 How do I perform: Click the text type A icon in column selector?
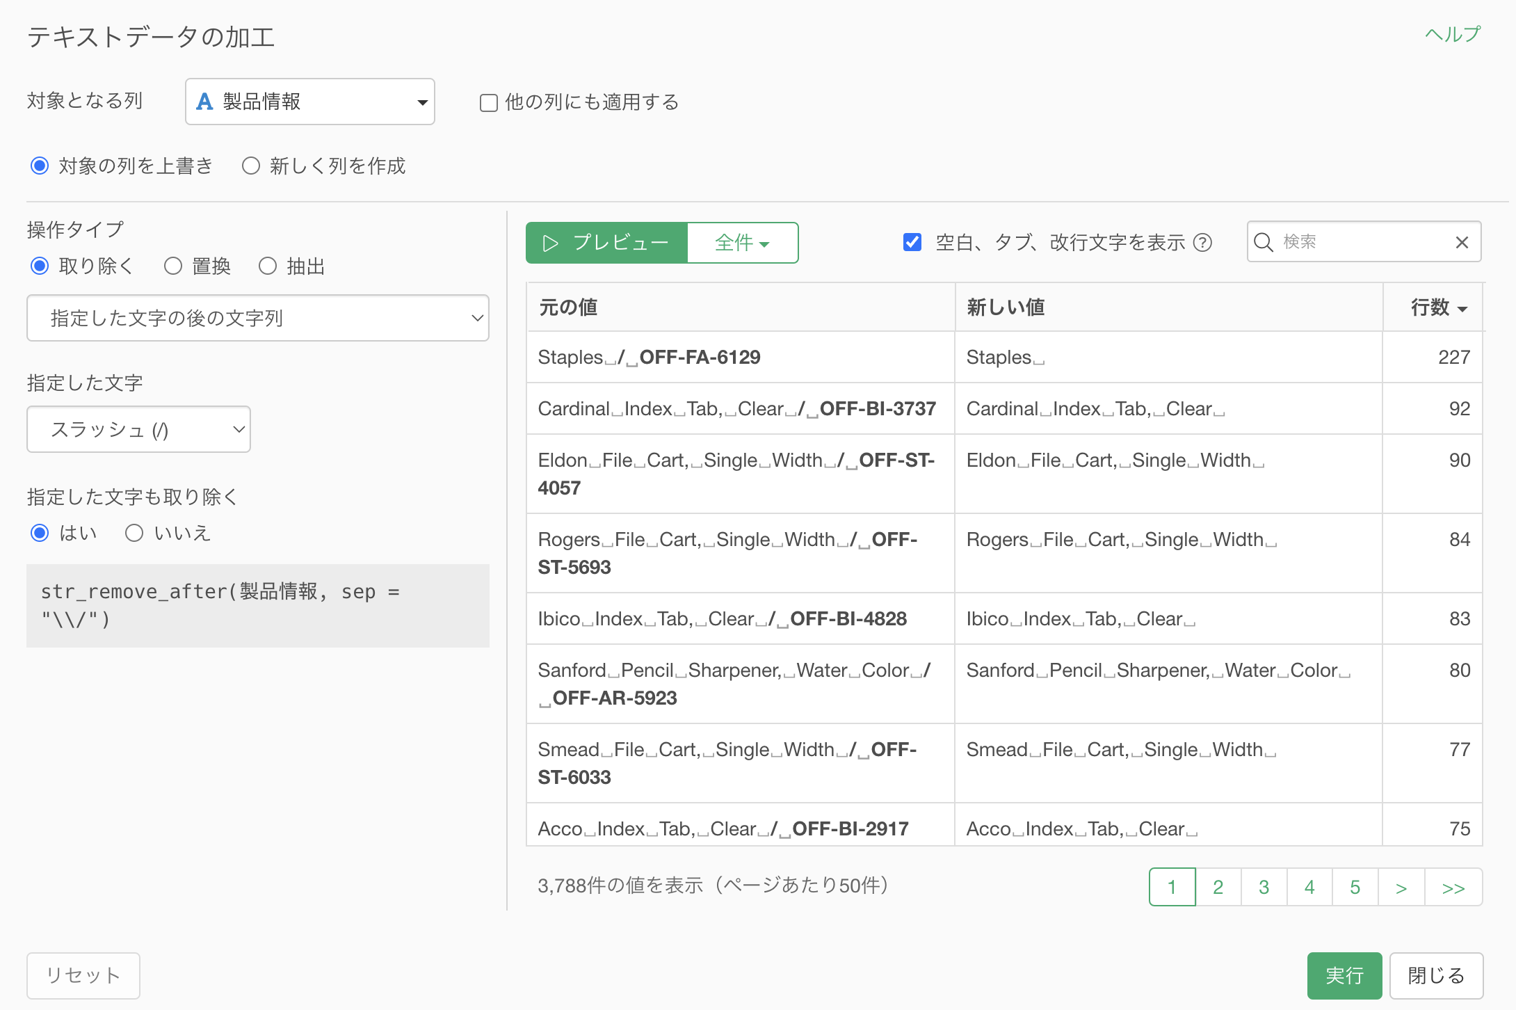pos(204,102)
